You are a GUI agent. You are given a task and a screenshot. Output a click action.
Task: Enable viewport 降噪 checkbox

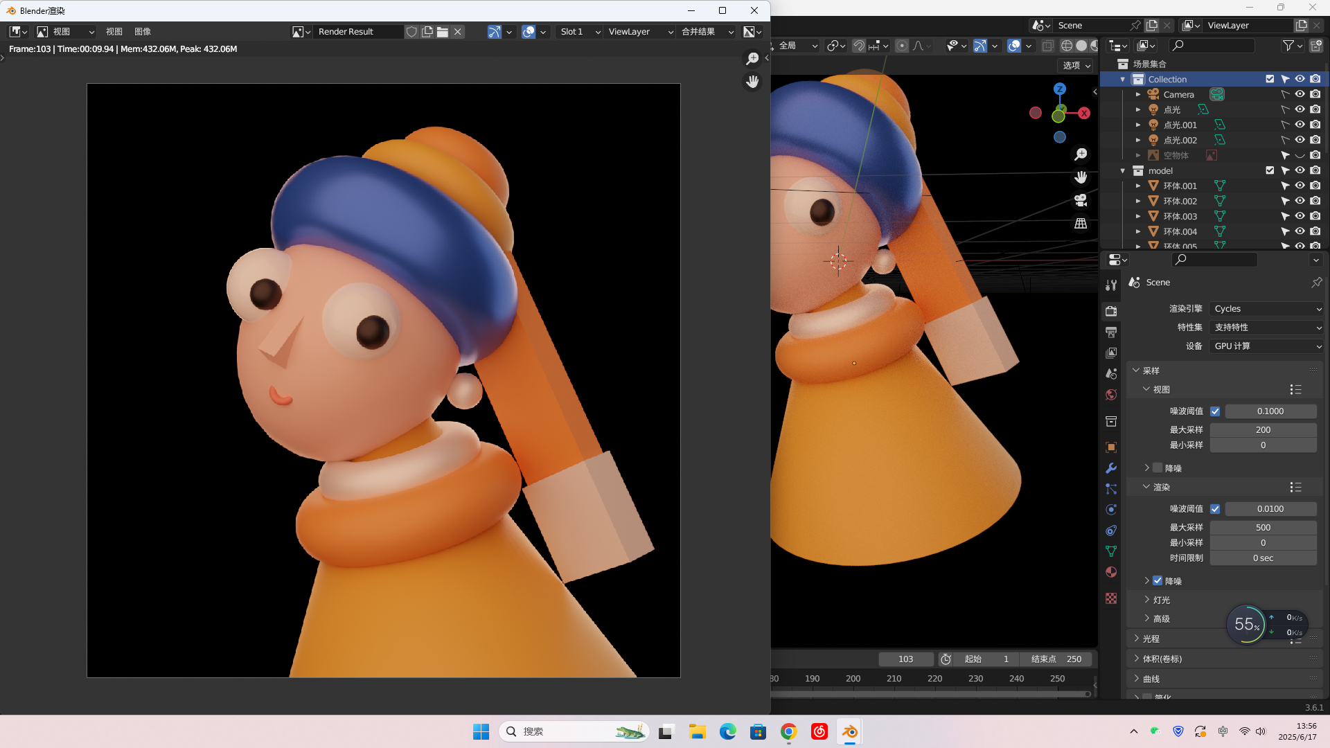pyautogui.click(x=1158, y=468)
